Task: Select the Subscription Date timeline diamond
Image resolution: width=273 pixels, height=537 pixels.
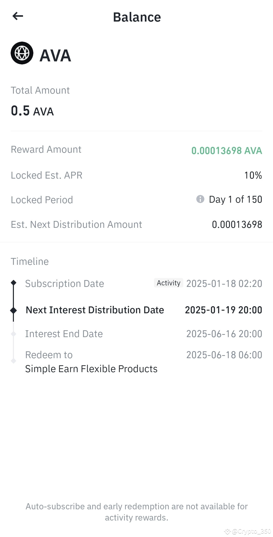Action: 14,283
